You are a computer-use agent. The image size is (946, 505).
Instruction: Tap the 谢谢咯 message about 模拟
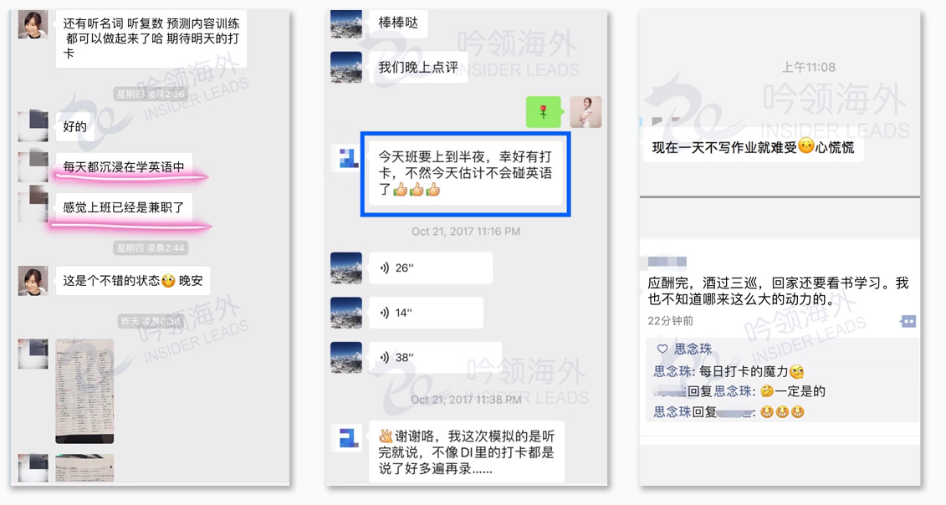tap(467, 451)
